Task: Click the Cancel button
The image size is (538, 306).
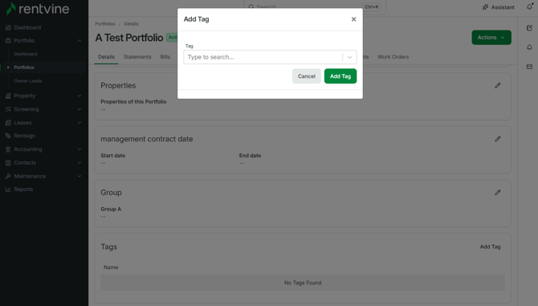Action: click(x=307, y=76)
